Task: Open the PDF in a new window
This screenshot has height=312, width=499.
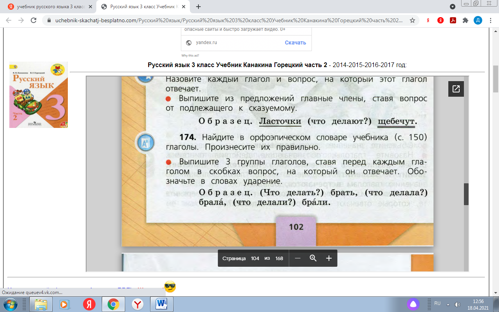Action: [456, 89]
